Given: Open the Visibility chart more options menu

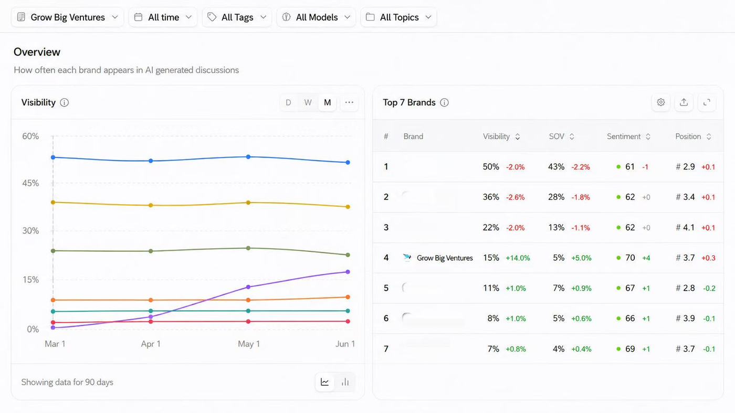Looking at the screenshot, I should (x=349, y=102).
